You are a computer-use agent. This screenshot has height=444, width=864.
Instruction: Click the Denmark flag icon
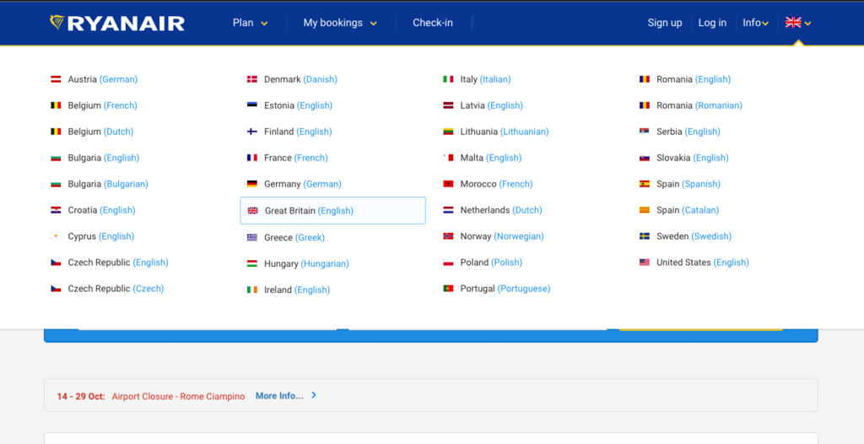[251, 79]
